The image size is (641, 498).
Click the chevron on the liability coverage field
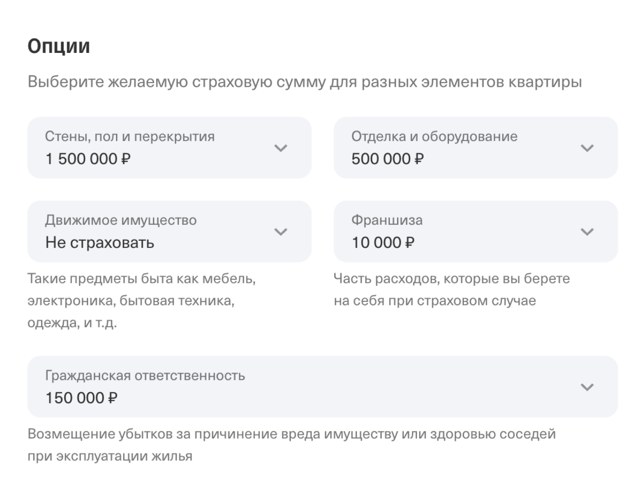[586, 387]
